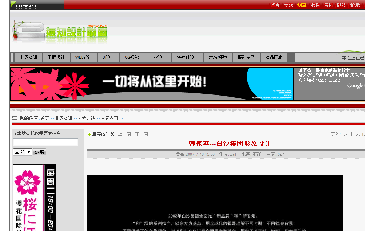
Task: Click the site search text field
Action: [45, 142]
